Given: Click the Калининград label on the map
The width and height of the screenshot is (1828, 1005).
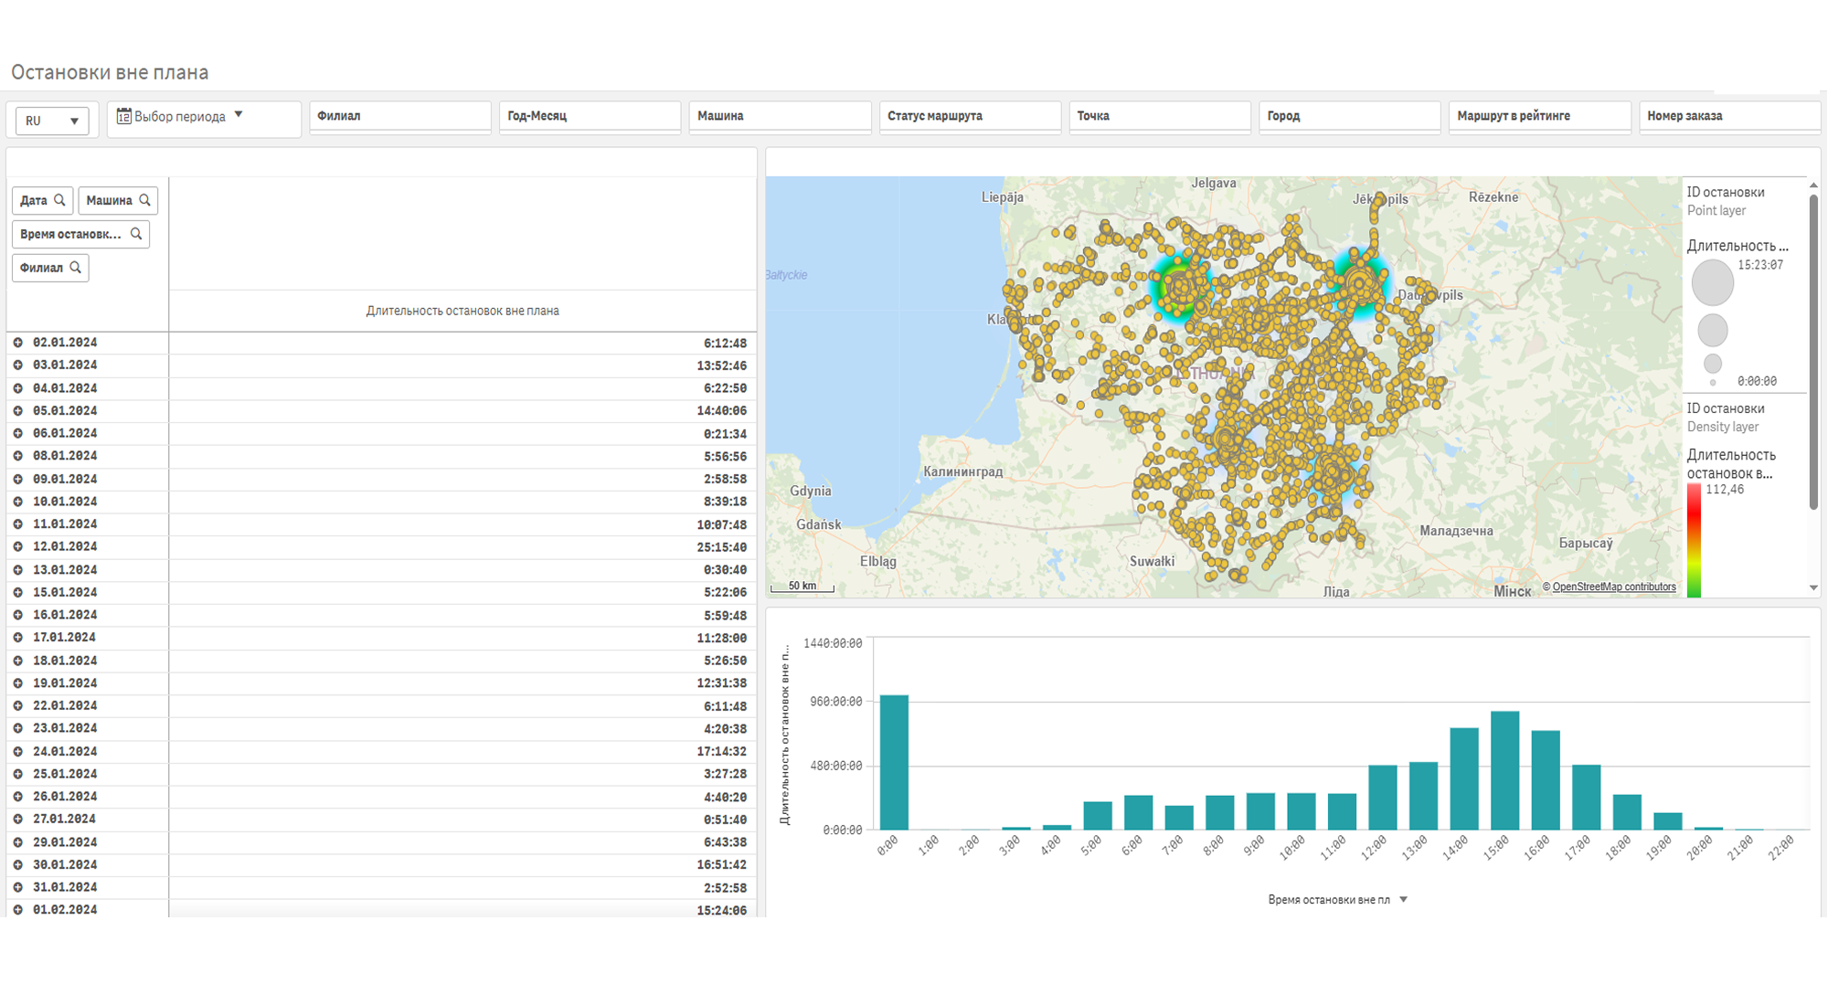Looking at the screenshot, I should (962, 471).
